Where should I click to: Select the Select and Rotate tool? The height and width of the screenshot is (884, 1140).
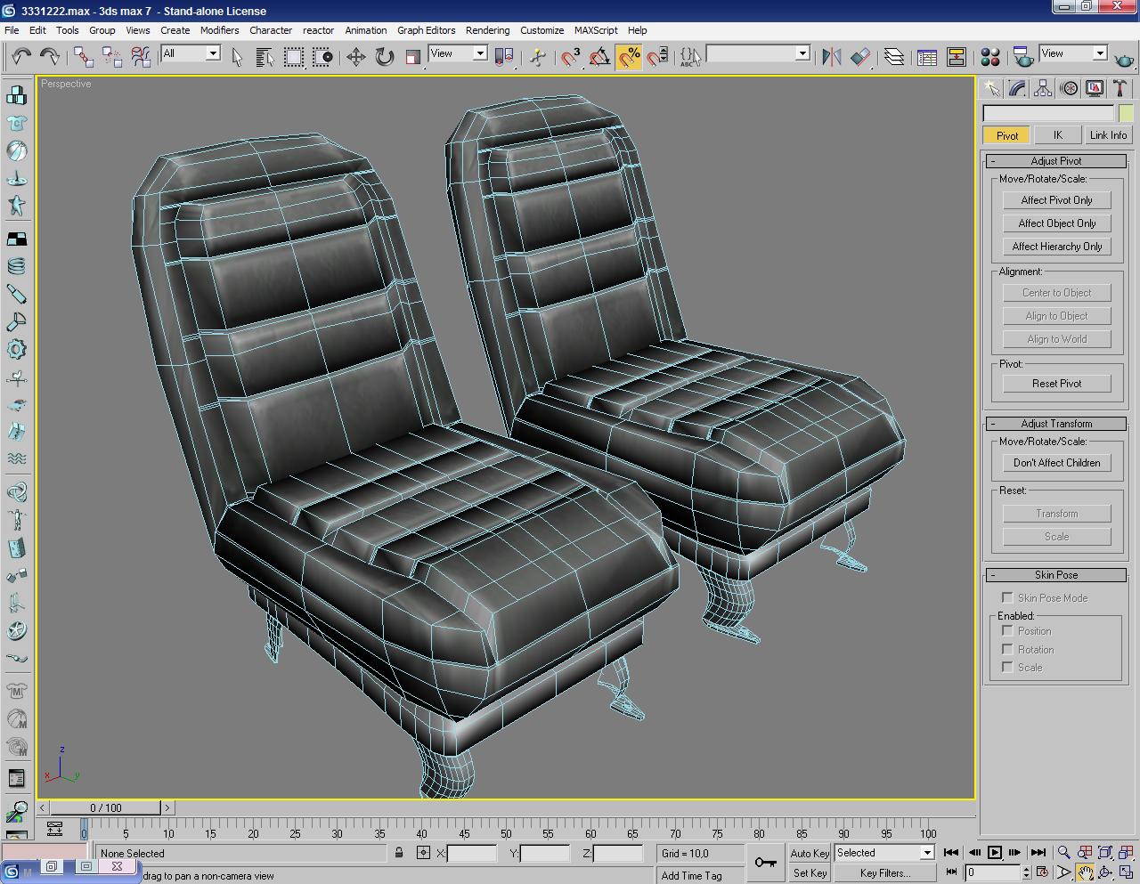383,57
